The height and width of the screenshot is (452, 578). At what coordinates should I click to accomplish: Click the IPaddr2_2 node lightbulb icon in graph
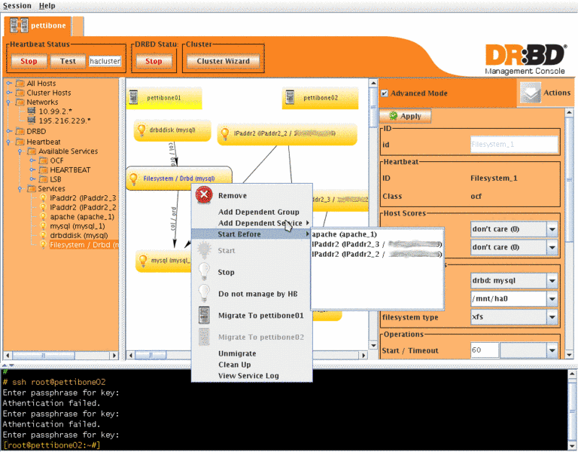point(224,133)
